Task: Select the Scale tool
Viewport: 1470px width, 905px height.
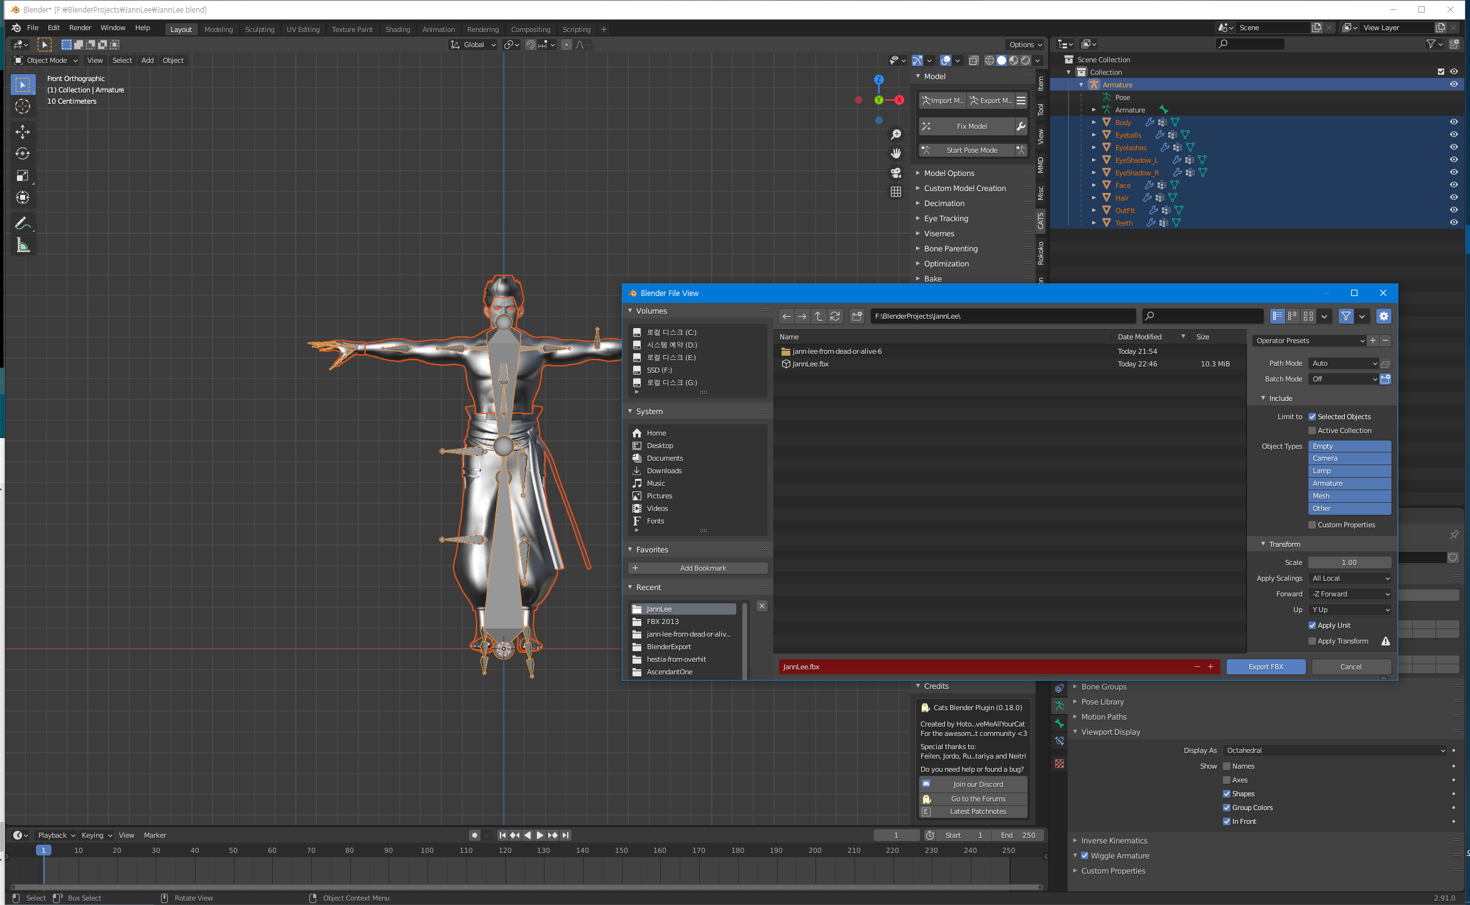Action: [x=23, y=175]
